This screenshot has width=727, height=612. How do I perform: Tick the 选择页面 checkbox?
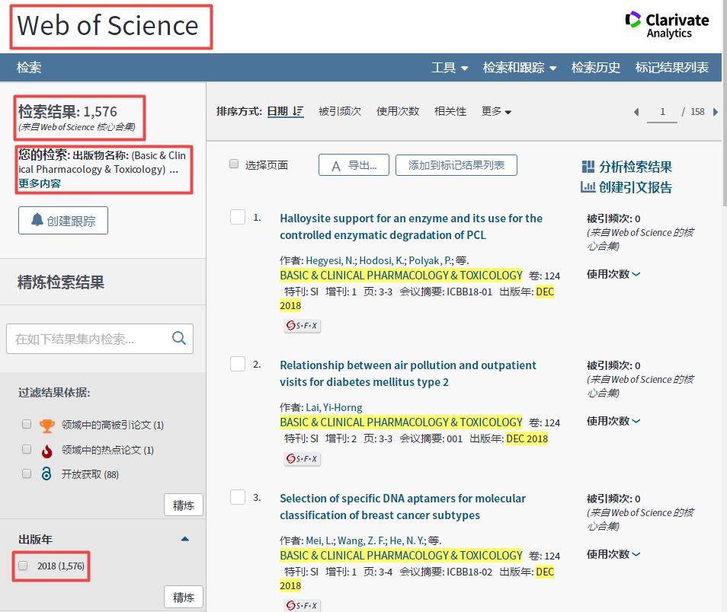pos(234,164)
